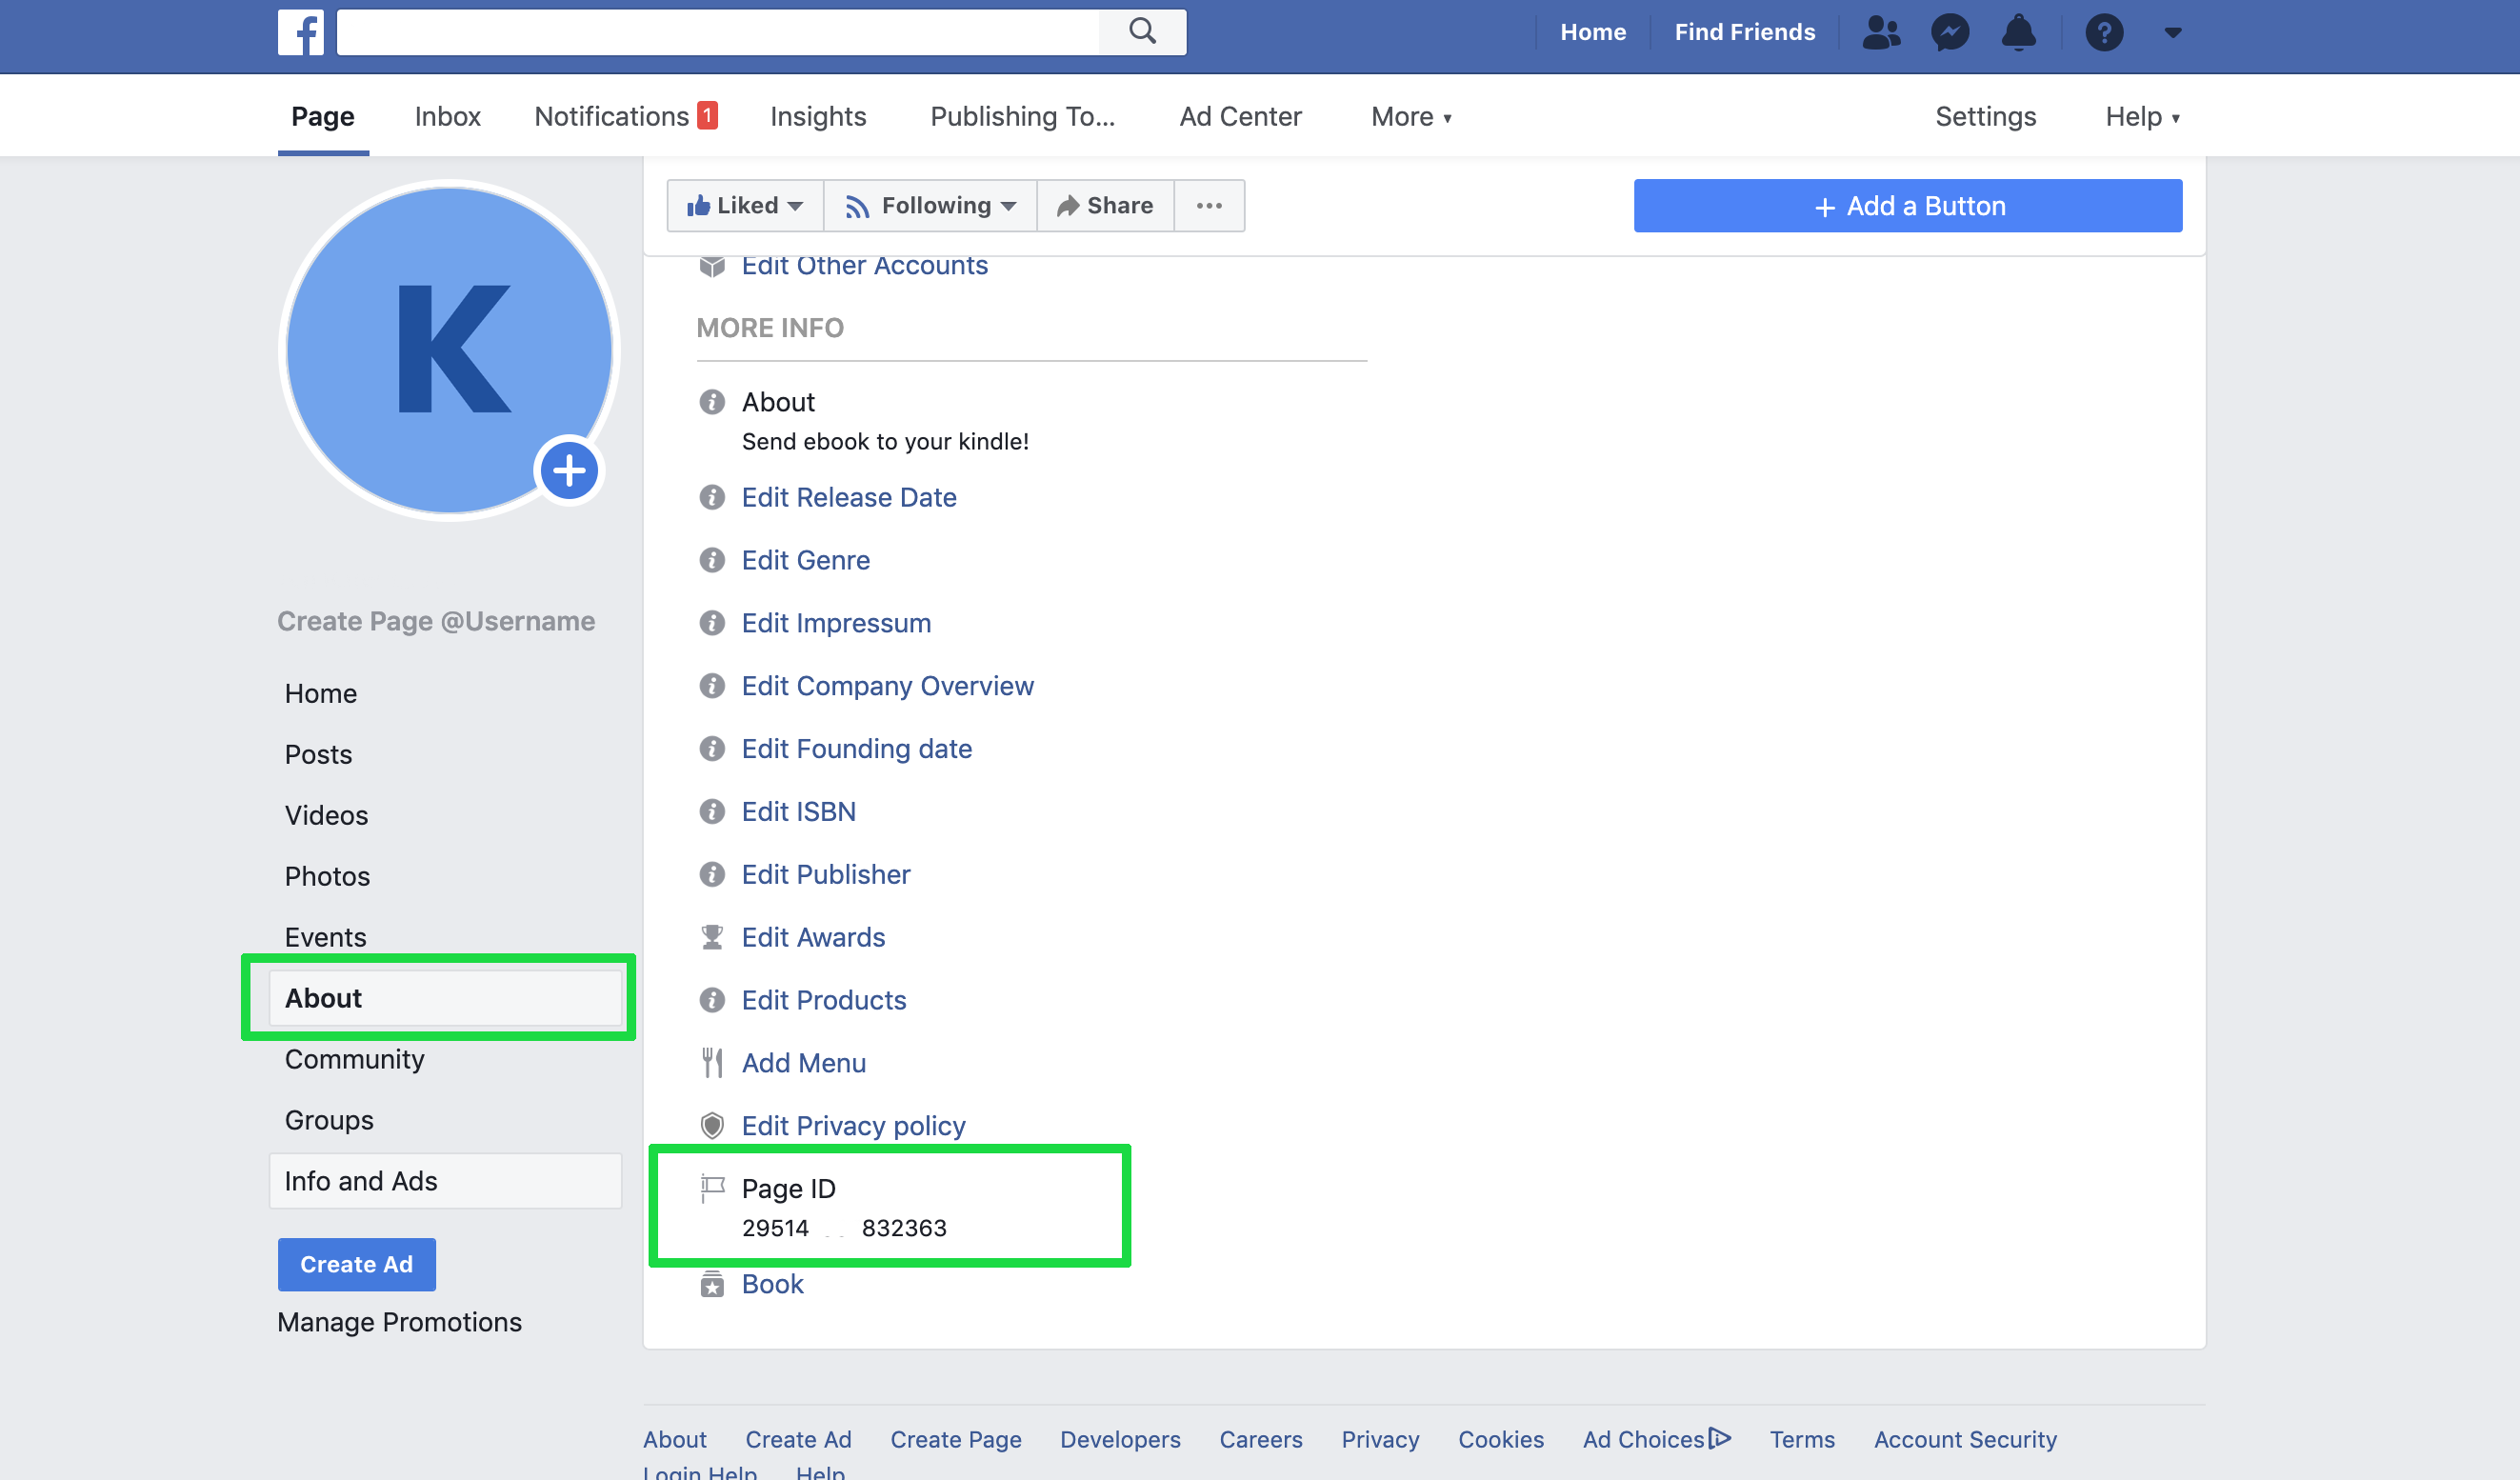This screenshot has width=2520, height=1480.
Task: Click Edit Founding date link
Action: point(856,748)
